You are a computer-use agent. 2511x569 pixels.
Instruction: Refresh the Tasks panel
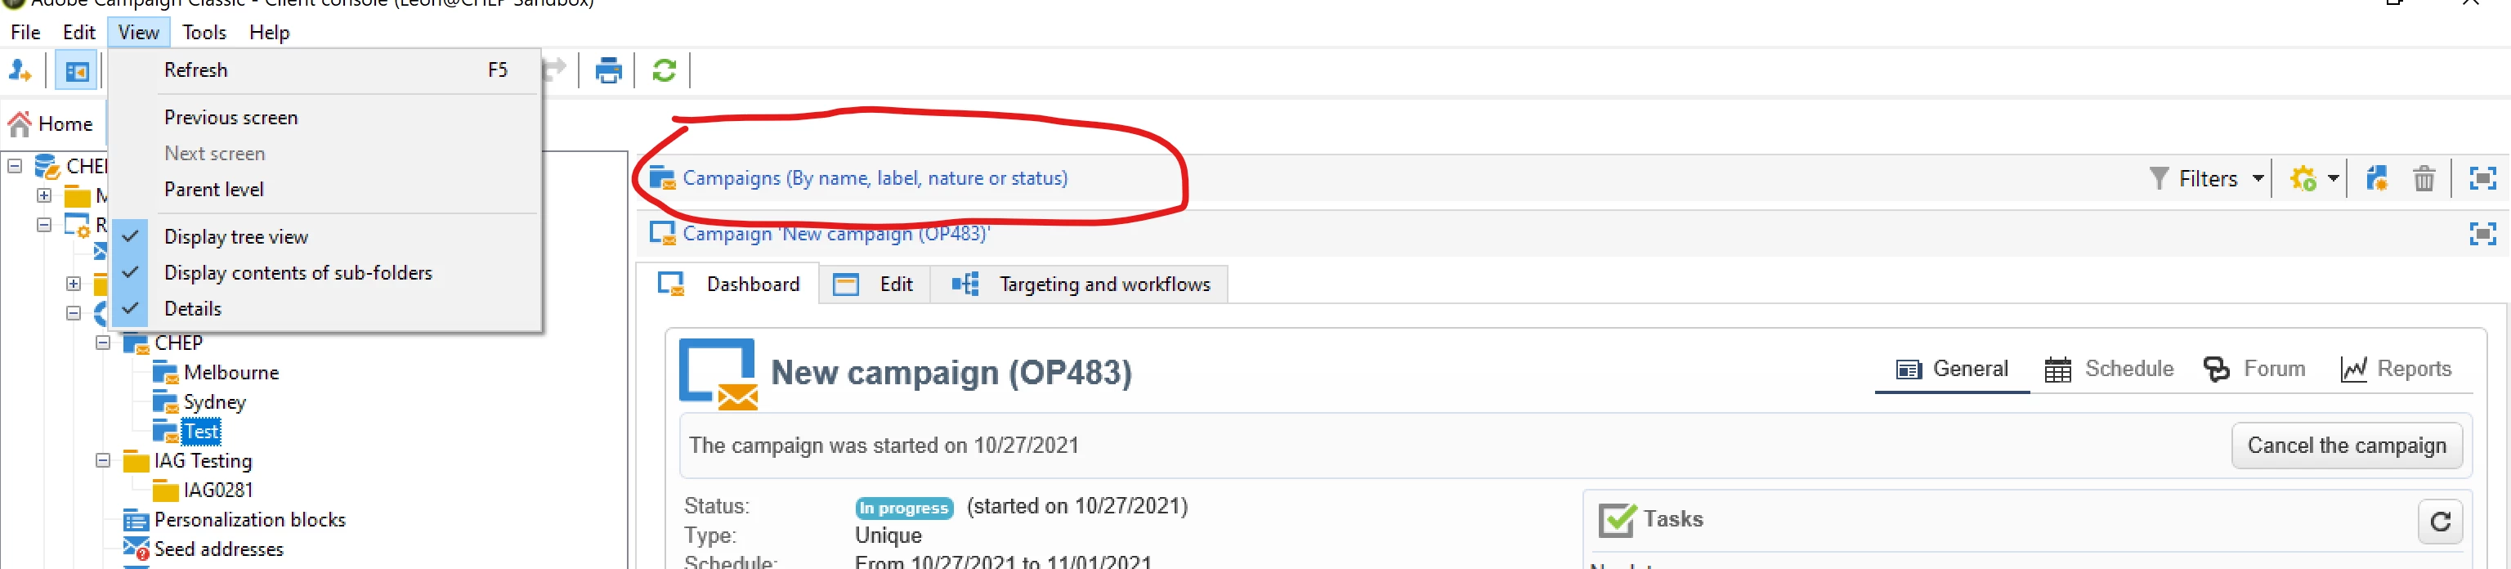tap(2440, 522)
